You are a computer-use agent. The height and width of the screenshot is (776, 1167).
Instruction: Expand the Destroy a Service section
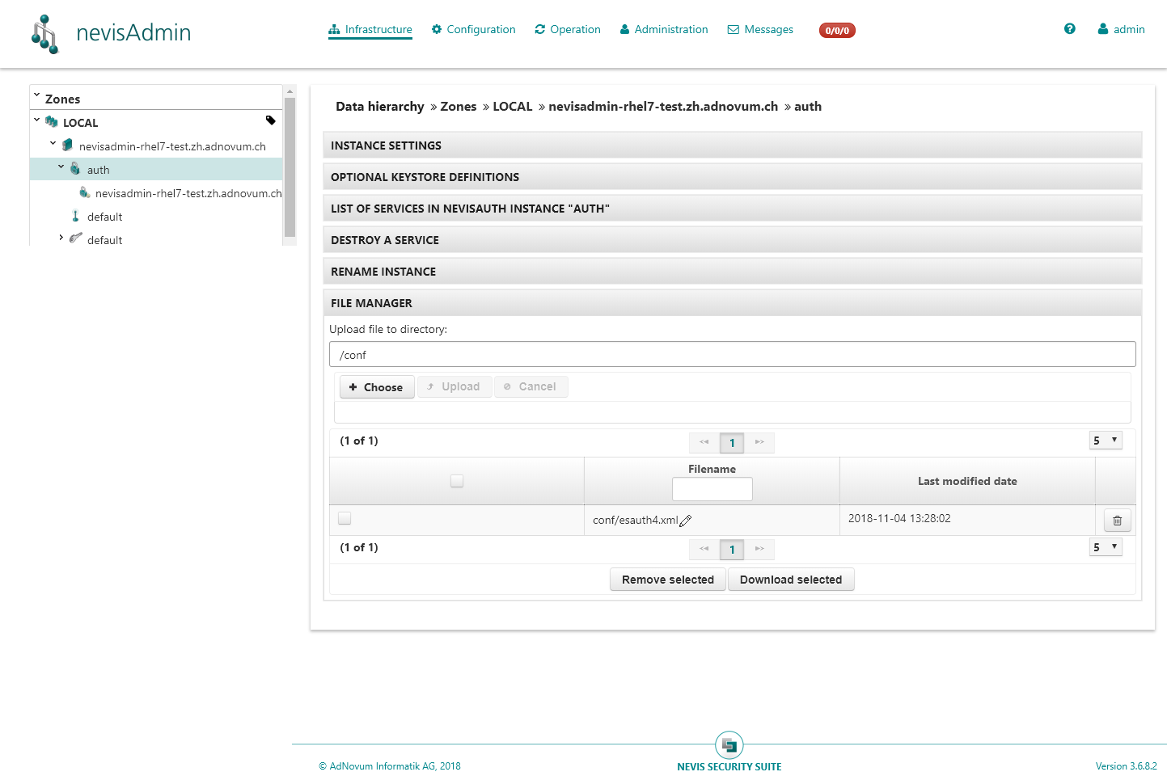point(732,240)
